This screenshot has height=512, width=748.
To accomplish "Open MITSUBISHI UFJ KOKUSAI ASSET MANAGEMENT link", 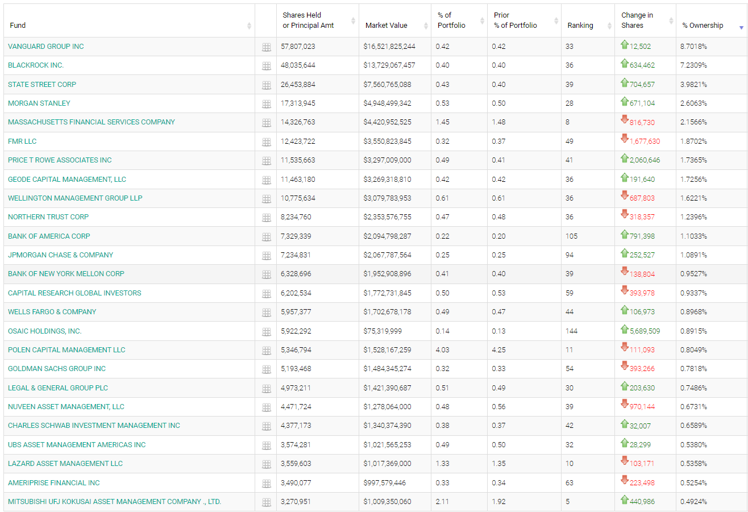I will [115, 502].
